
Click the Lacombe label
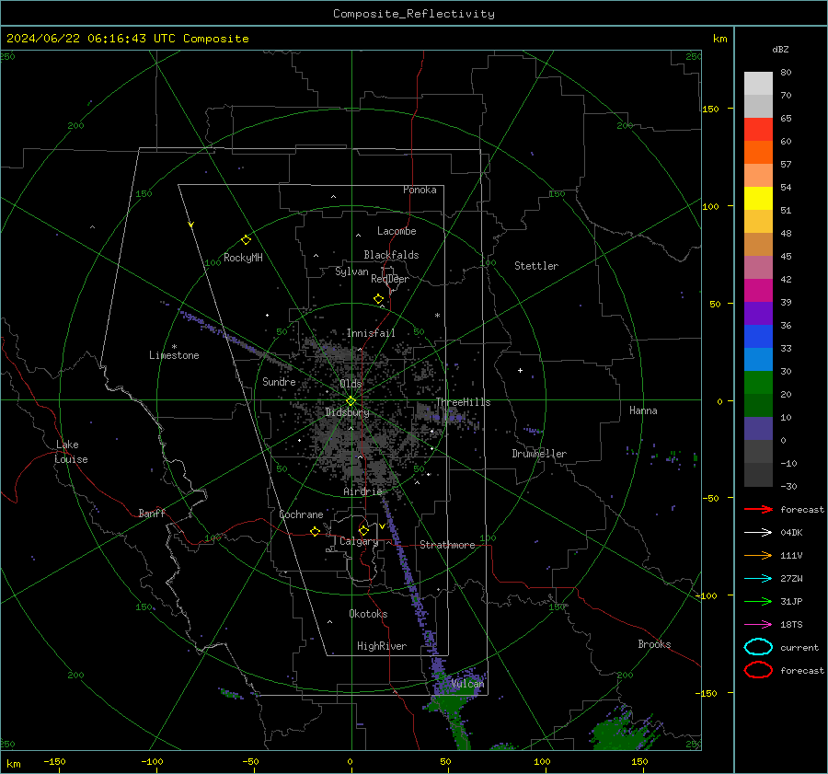tap(397, 231)
